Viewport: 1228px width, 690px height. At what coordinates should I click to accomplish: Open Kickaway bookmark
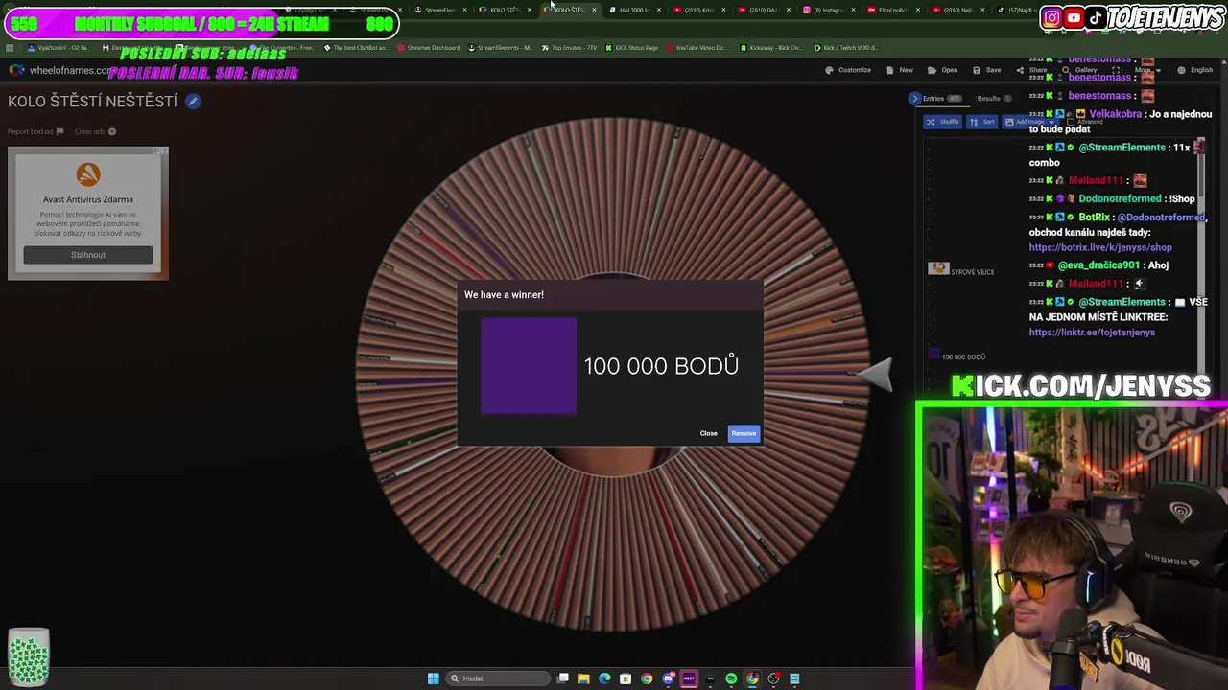pyautogui.click(x=771, y=47)
